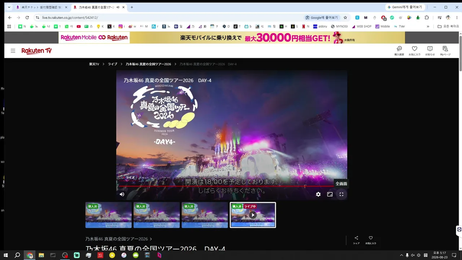
Task: Add DAY-4 to favorites below player
Action: coord(371,240)
